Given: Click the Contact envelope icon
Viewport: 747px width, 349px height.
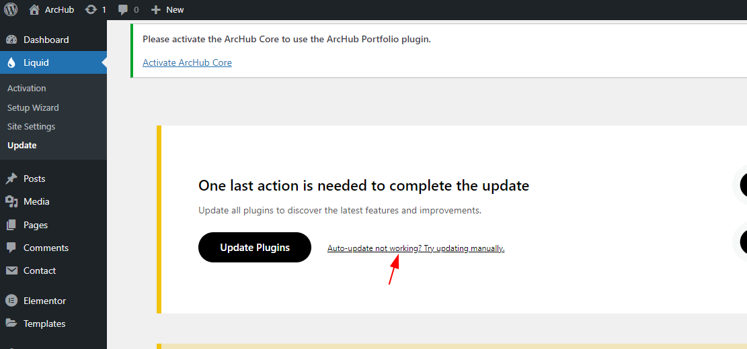Looking at the screenshot, I should click(11, 270).
